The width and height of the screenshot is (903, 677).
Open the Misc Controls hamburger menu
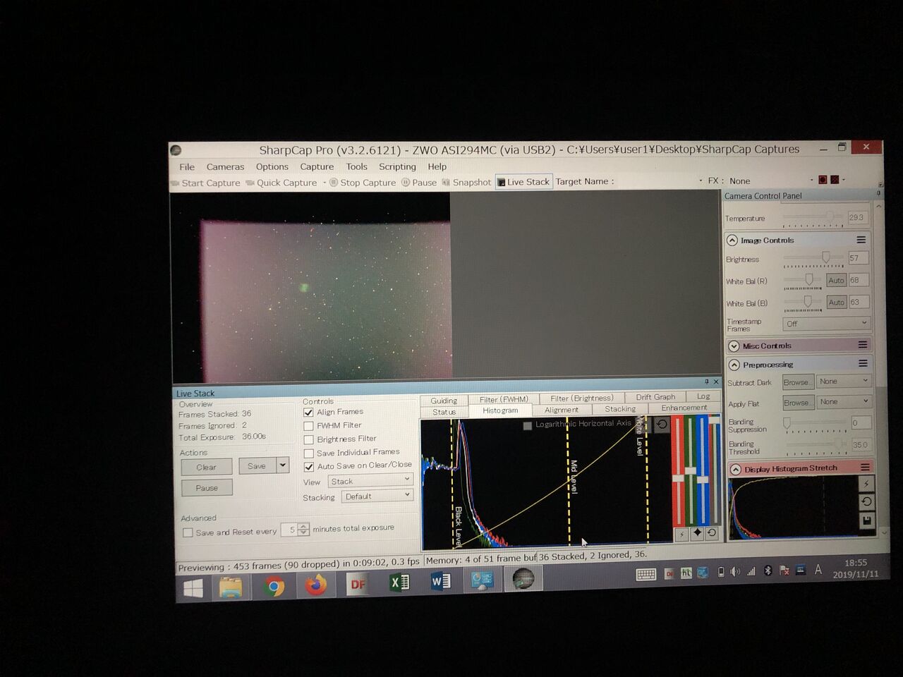pyautogui.click(x=862, y=345)
